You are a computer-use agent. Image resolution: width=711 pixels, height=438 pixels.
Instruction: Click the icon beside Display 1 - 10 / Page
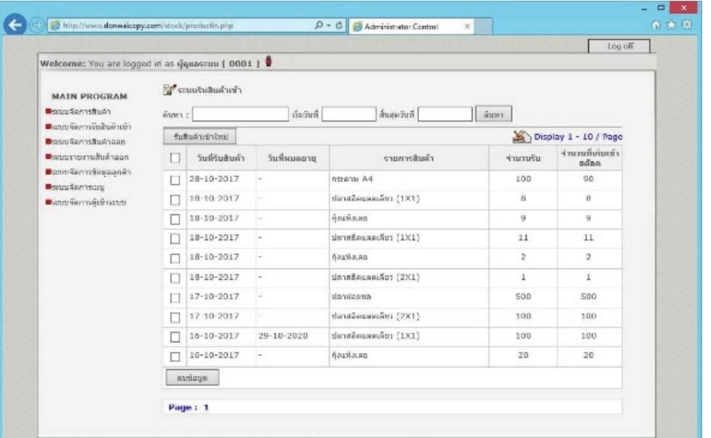[521, 136]
